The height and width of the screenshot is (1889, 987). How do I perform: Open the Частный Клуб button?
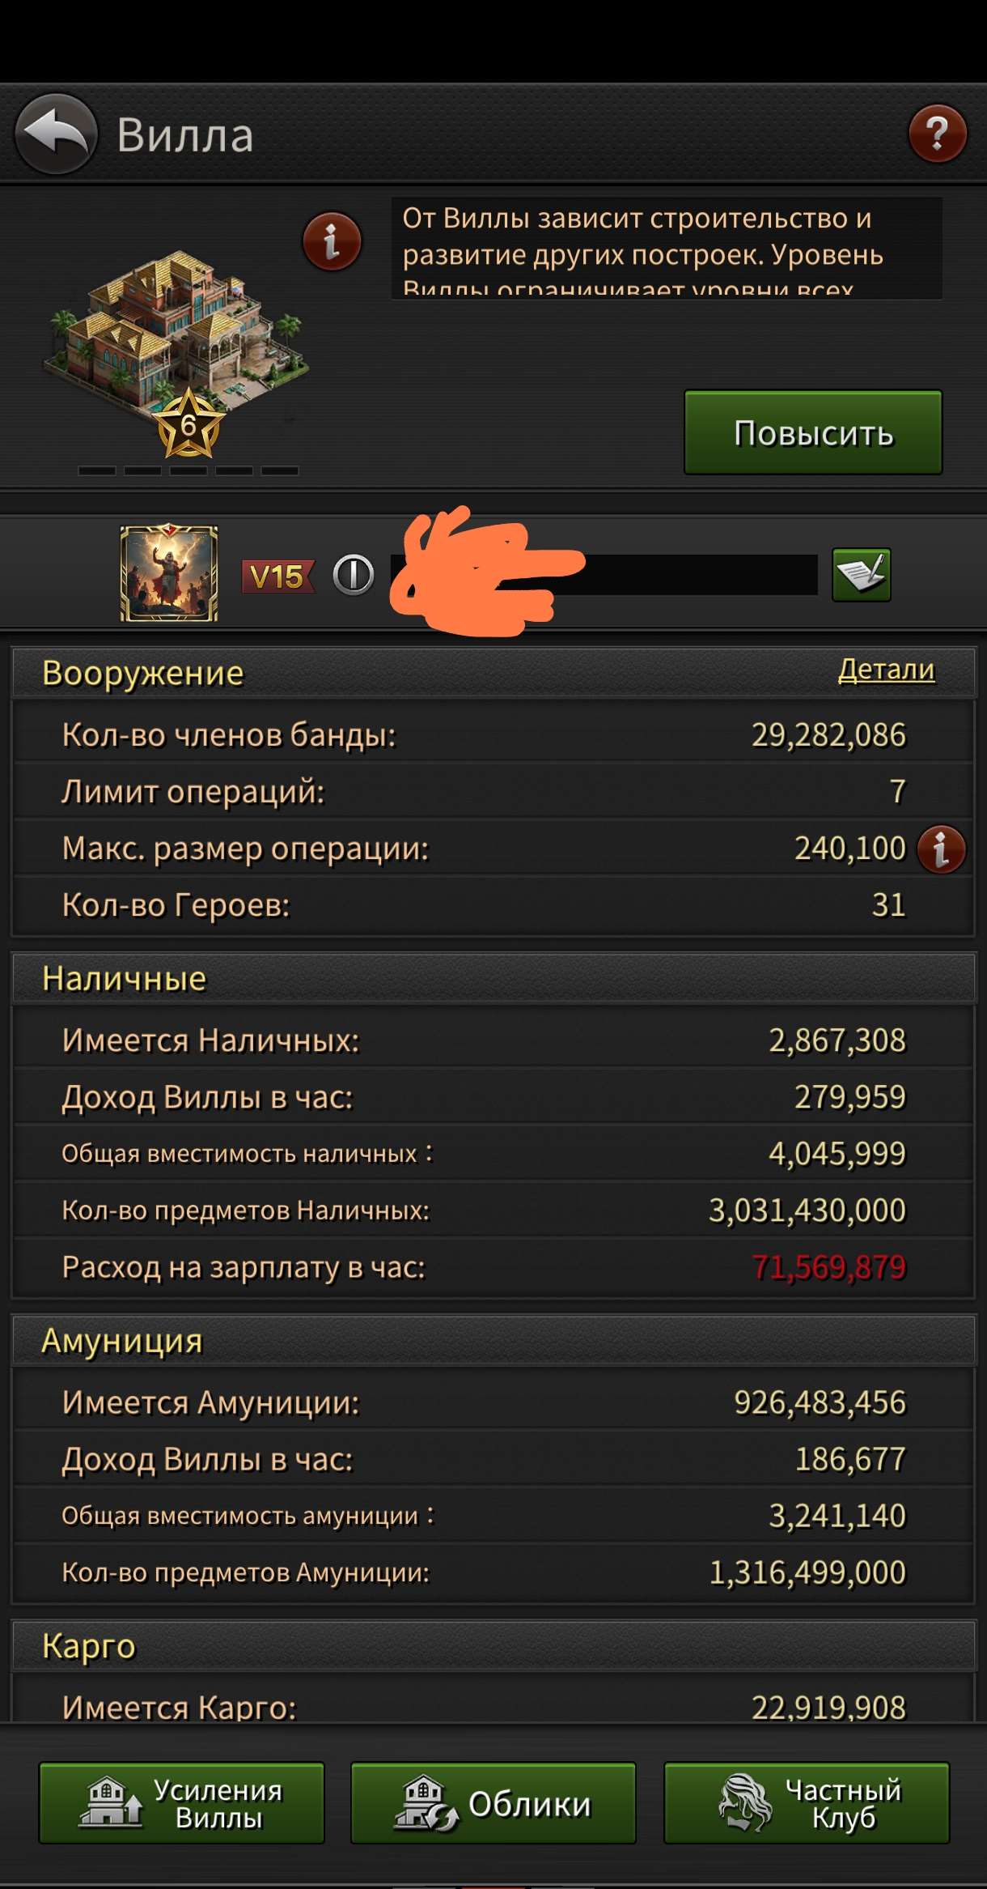coord(806,1803)
